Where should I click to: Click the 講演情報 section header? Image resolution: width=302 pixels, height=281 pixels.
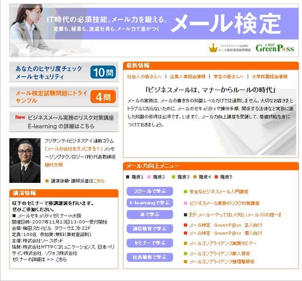click(64, 193)
